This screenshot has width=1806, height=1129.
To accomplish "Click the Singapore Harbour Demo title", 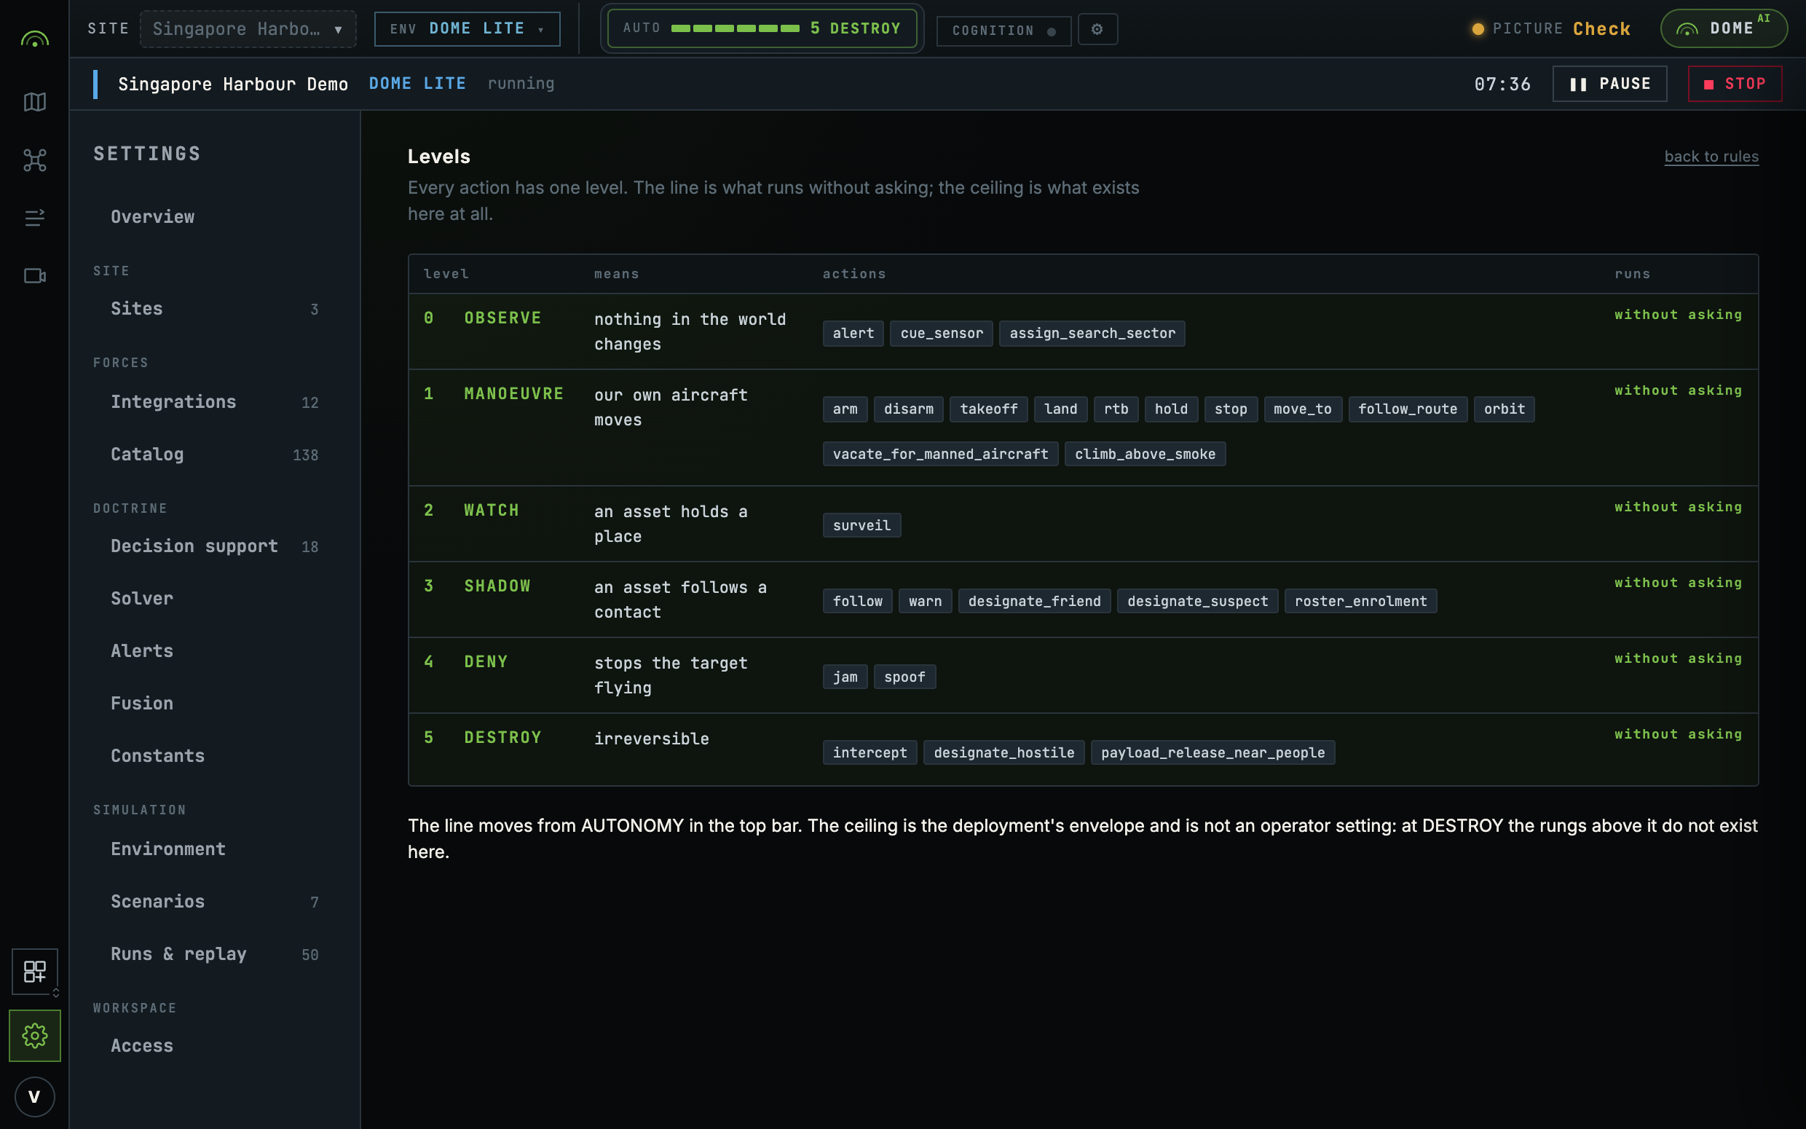I will [x=233, y=84].
